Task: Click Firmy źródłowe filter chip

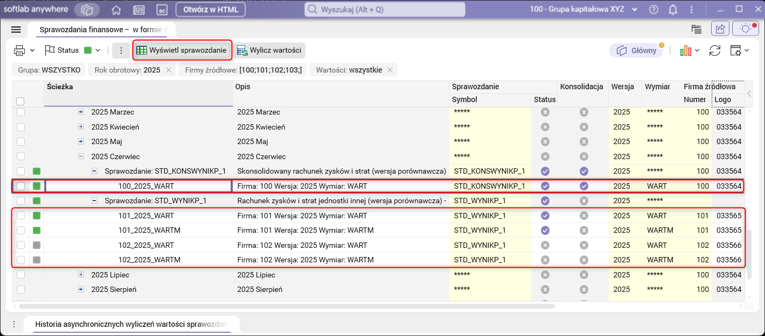Action: [x=243, y=70]
